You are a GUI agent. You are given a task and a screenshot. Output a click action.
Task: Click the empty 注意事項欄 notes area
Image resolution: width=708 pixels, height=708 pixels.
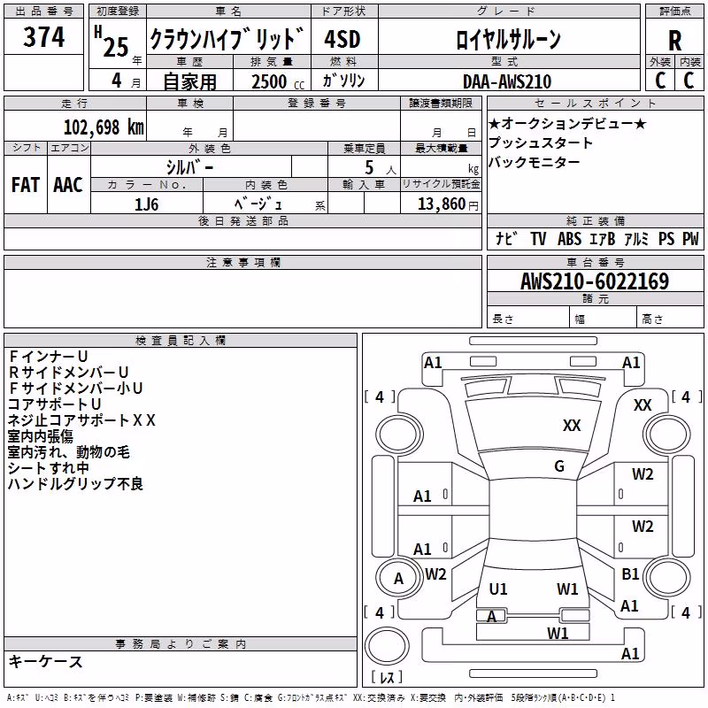(242, 298)
